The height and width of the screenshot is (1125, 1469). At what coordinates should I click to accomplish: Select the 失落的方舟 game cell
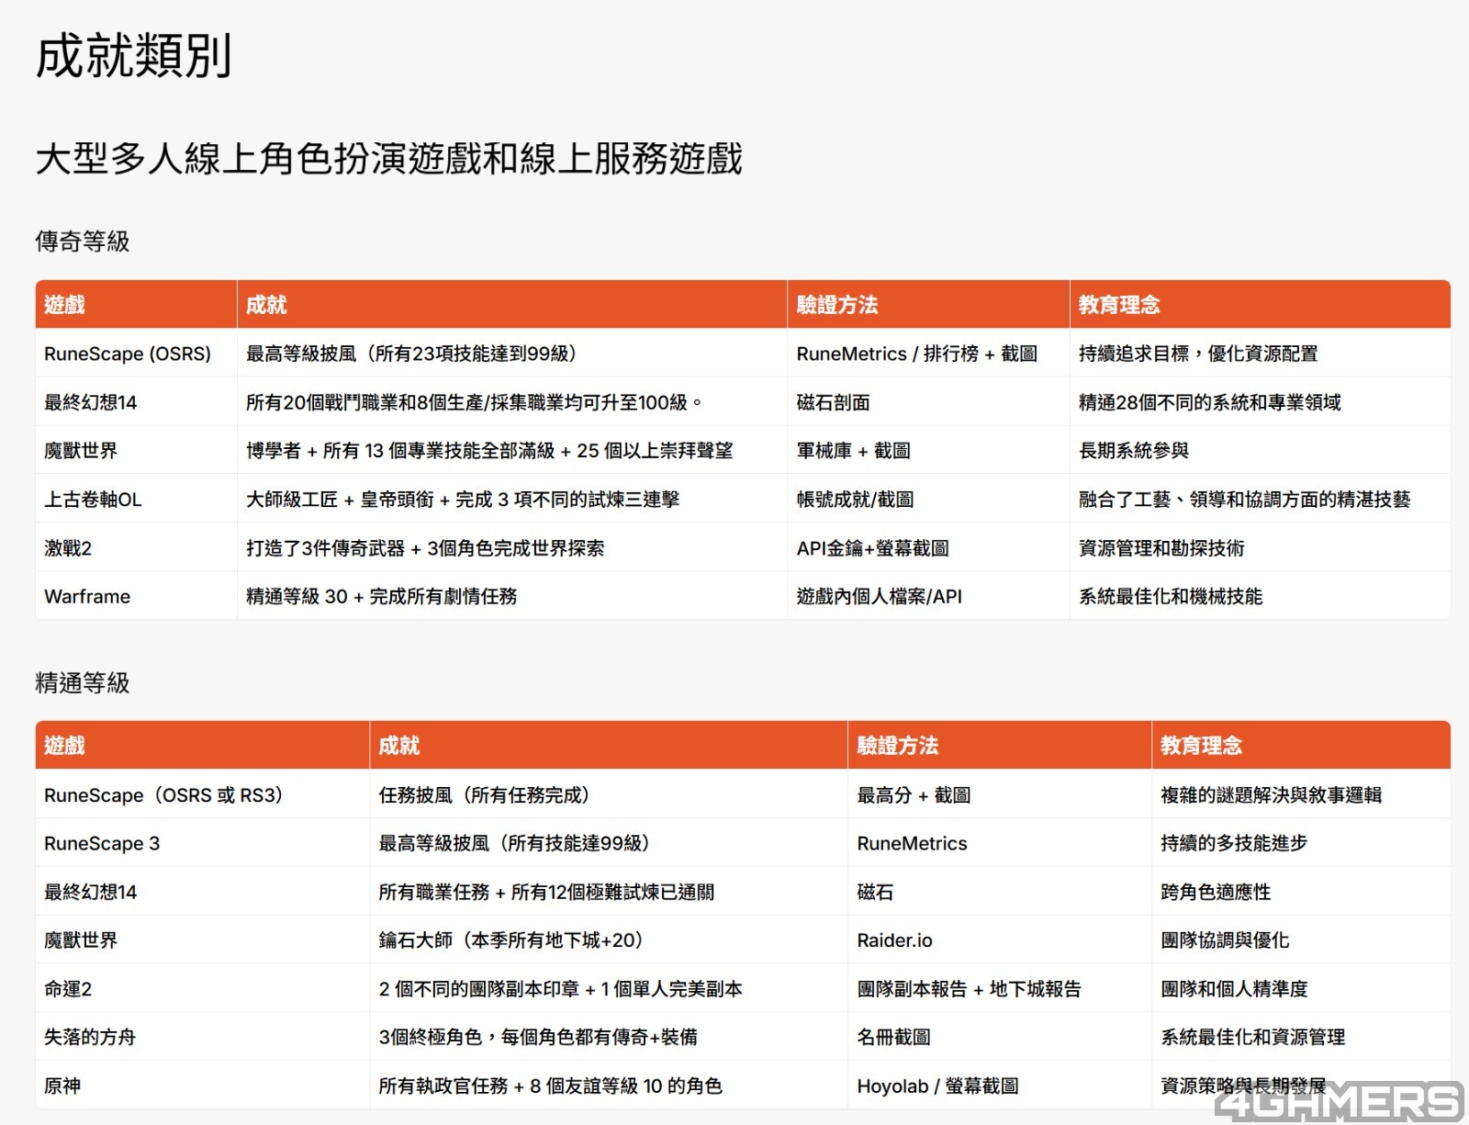point(90,1038)
